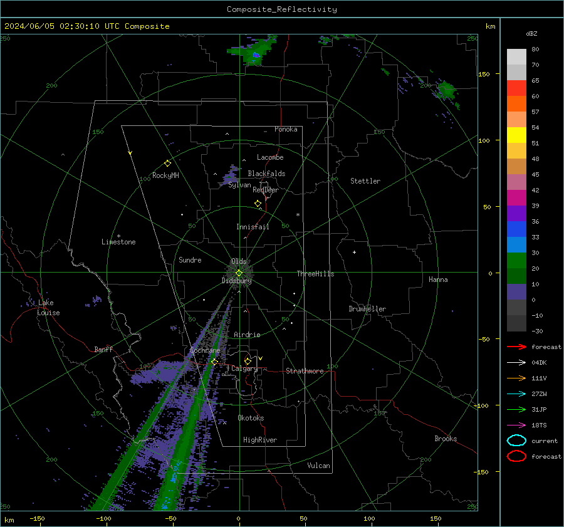This screenshot has width=564, height=527.
Task: Click the yellow diamond marker above Calgary
Action: pyautogui.click(x=248, y=361)
